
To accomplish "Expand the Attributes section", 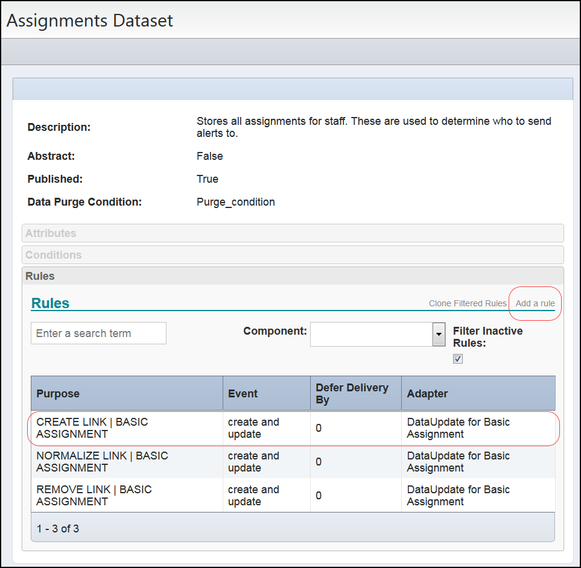I will pos(293,233).
